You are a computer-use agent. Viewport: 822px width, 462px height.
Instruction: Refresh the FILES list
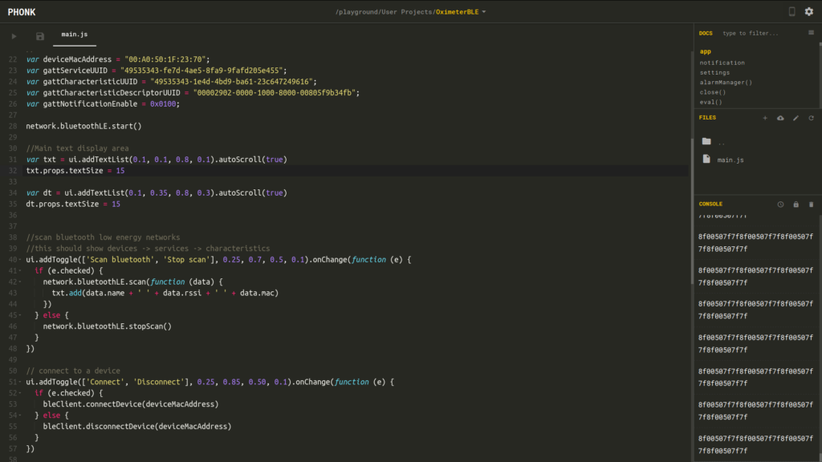tap(811, 118)
